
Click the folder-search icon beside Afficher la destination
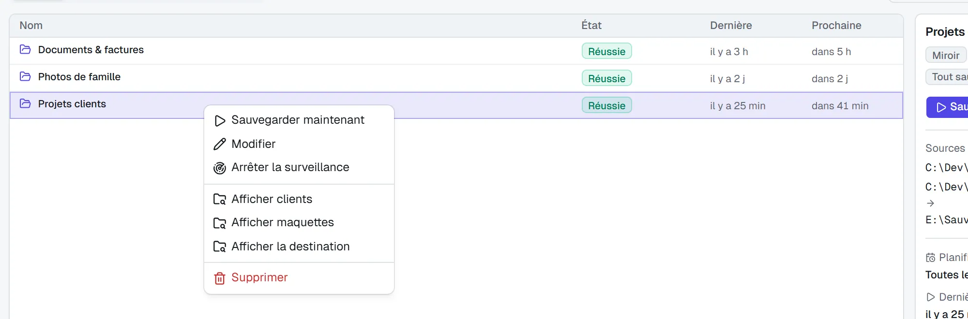pyautogui.click(x=220, y=246)
